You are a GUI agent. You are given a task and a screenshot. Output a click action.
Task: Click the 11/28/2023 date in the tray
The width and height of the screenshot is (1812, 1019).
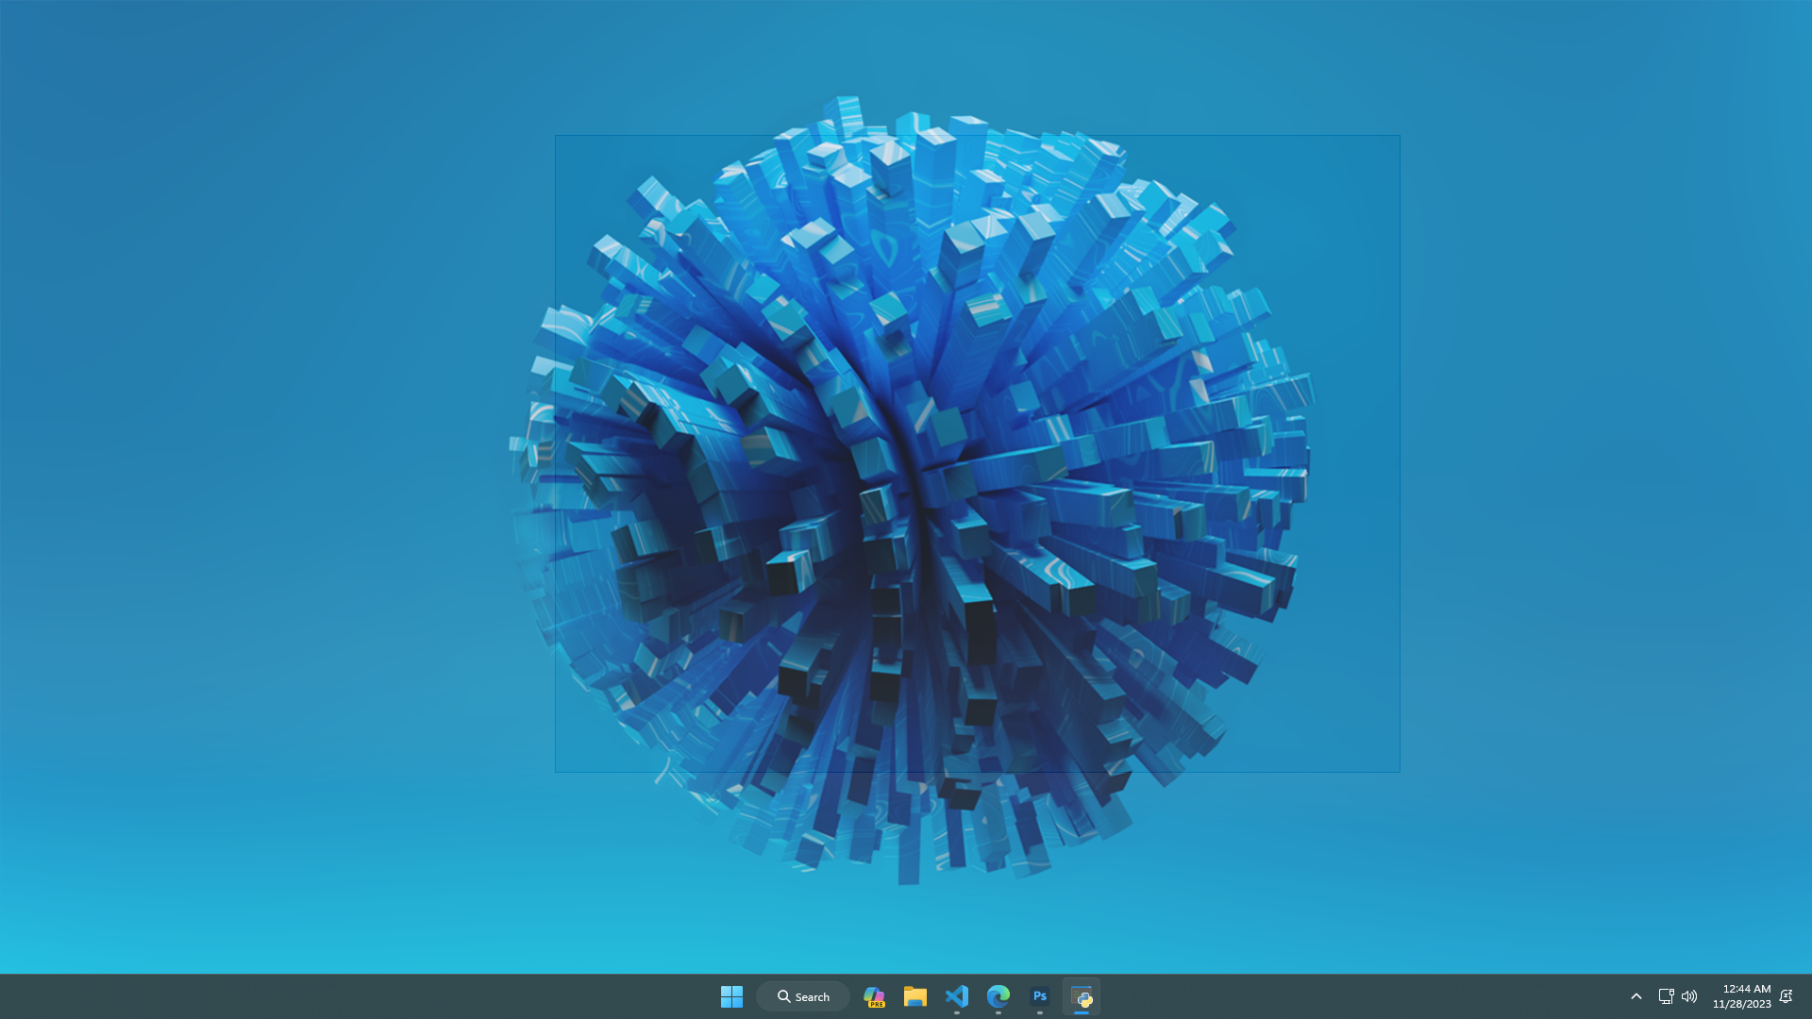click(1741, 1004)
